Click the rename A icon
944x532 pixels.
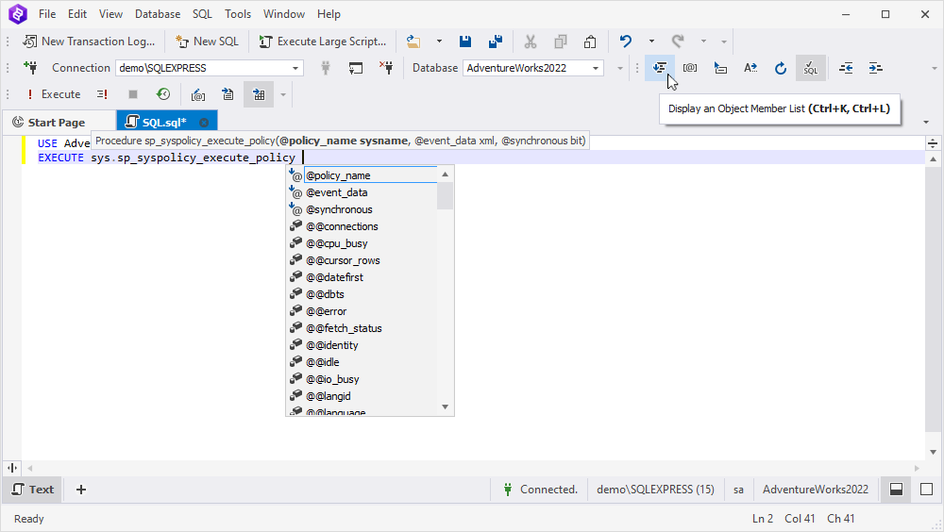point(750,68)
